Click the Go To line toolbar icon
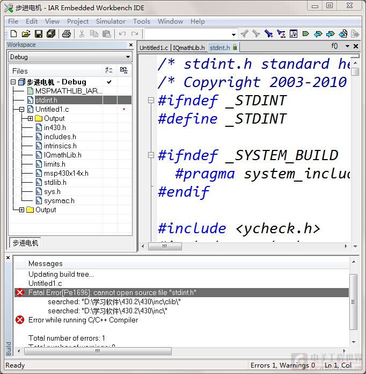This screenshot has height=374, width=366. click(294, 34)
